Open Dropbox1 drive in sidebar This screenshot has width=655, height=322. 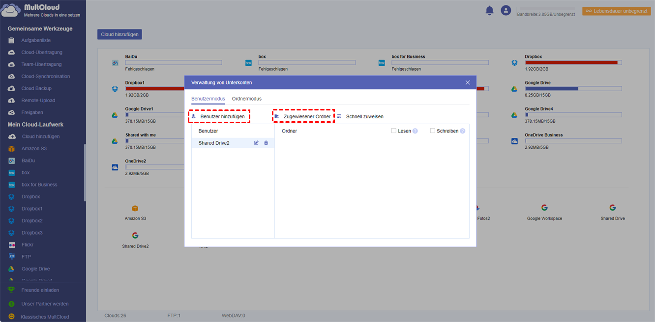[32, 209]
